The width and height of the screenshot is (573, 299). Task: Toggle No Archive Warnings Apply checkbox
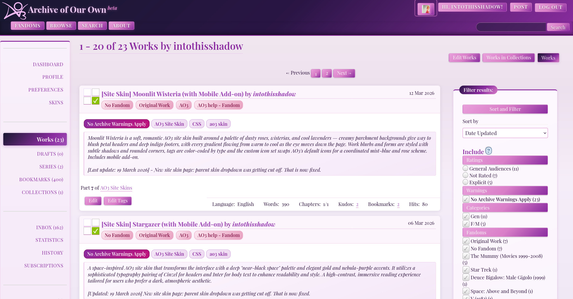pos(466,199)
